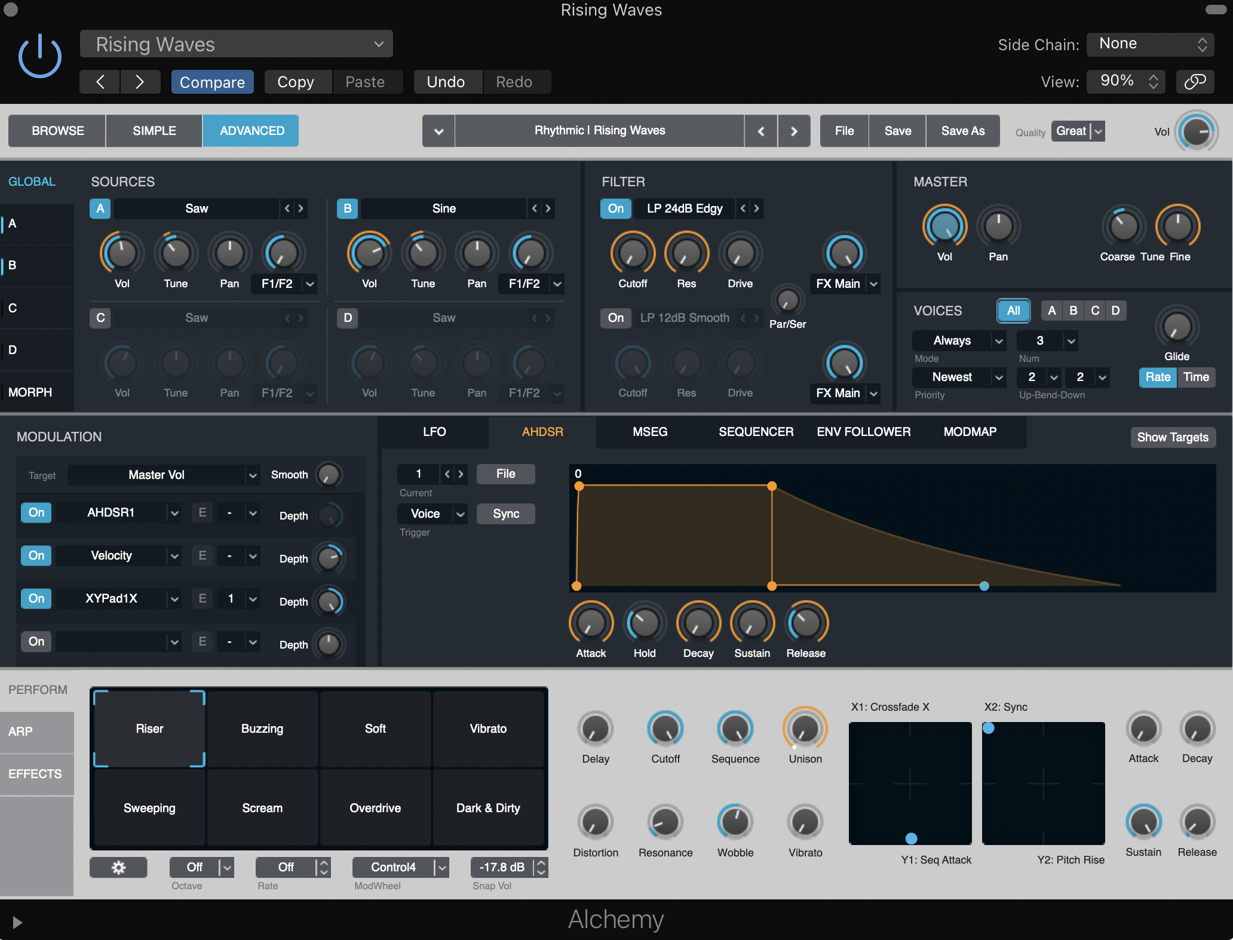Select next waveform for source A
The height and width of the screenshot is (940, 1233).
[x=301, y=208]
